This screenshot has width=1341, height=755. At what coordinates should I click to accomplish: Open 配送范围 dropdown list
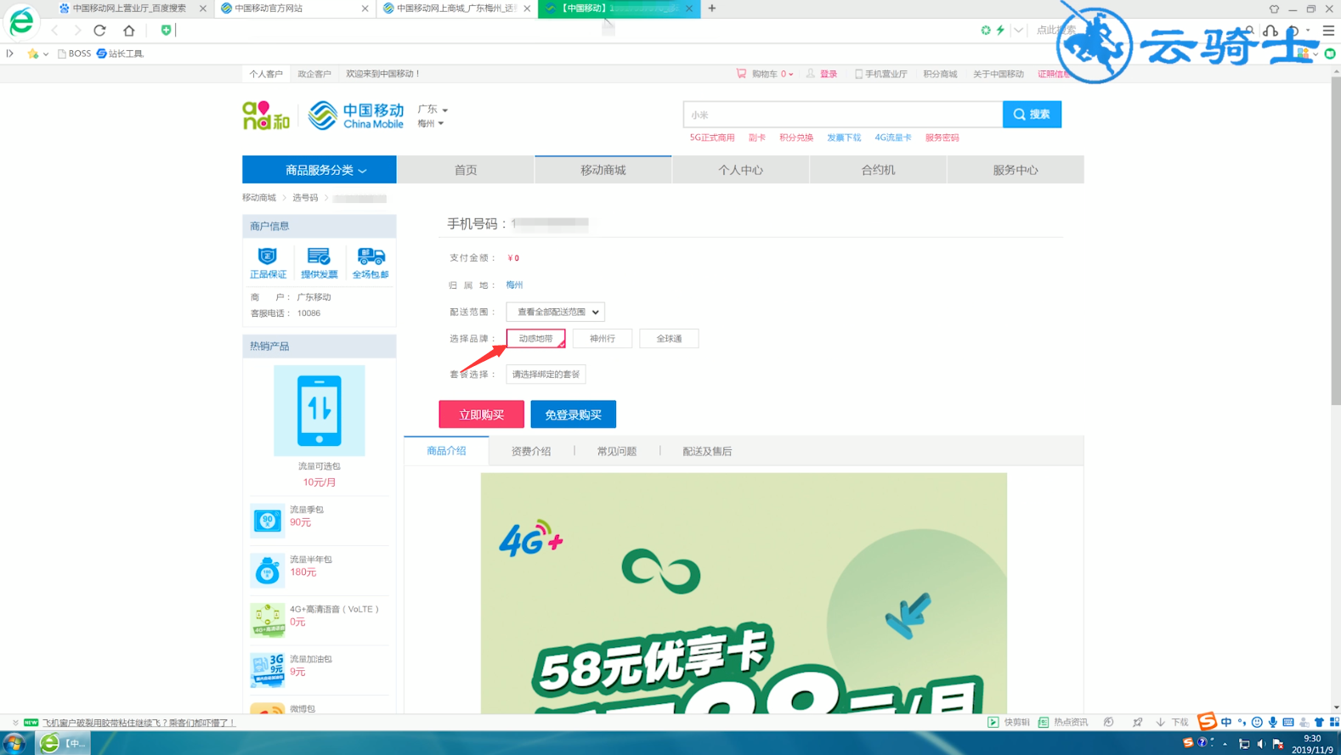(555, 312)
